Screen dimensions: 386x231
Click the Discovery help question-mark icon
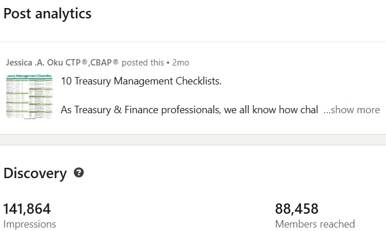[79, 172]
